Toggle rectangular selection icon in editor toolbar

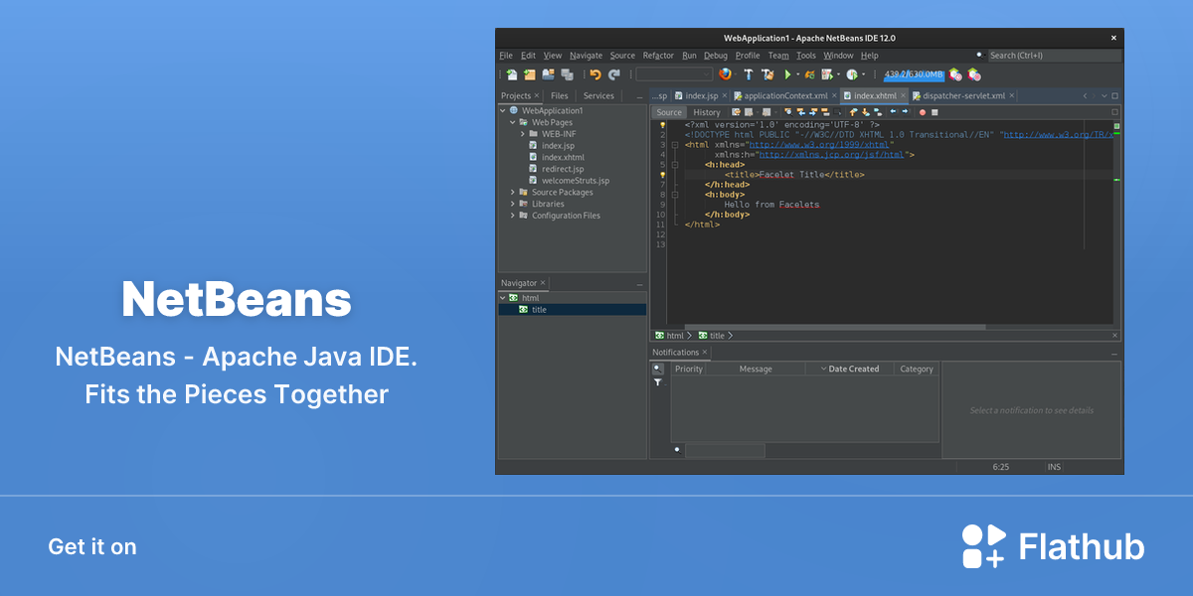click(837, 112)
